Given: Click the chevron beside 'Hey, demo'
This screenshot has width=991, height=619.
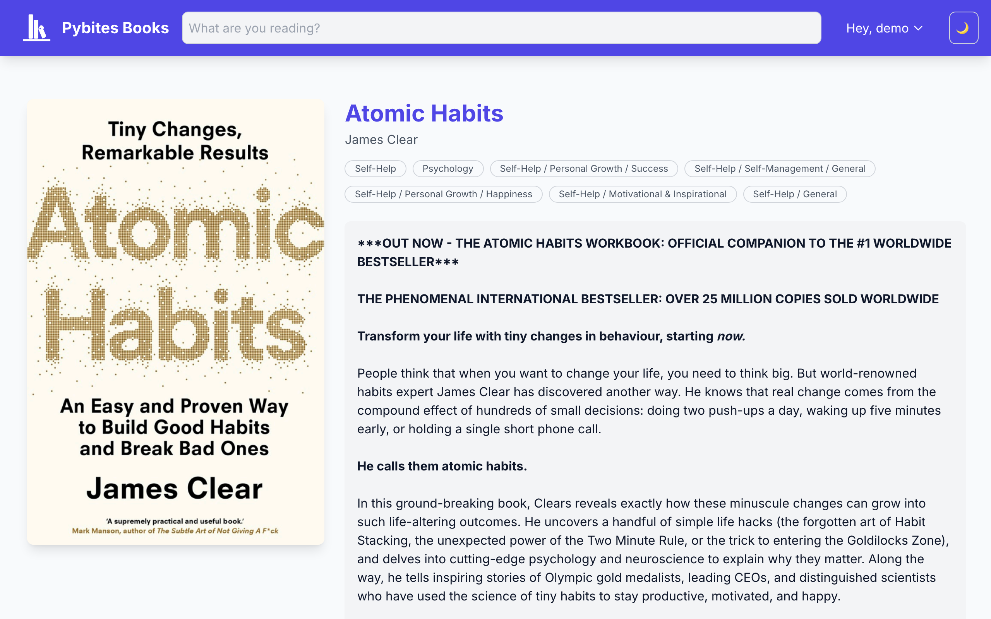Looking at the screenshot, I should 919,28.
